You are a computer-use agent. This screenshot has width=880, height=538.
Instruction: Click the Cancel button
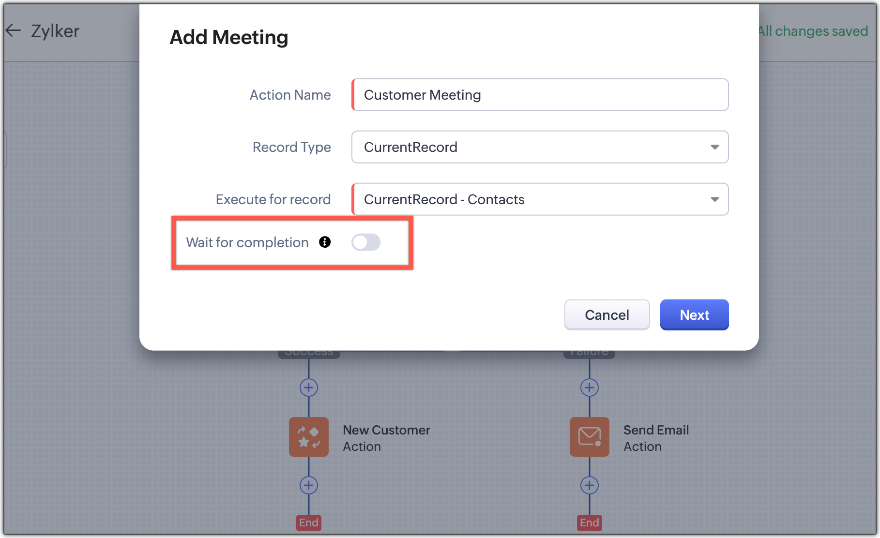click(x=607, y=315)
